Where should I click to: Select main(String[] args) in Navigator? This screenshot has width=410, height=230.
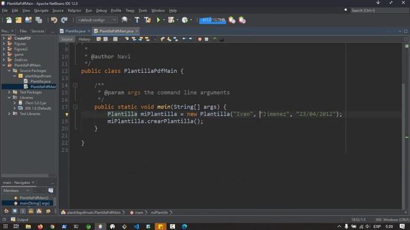tap(35, 203)
